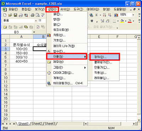Click the Show All Comments icon
The height and width of the screenshot is (131, 142).
coord(26,27)
